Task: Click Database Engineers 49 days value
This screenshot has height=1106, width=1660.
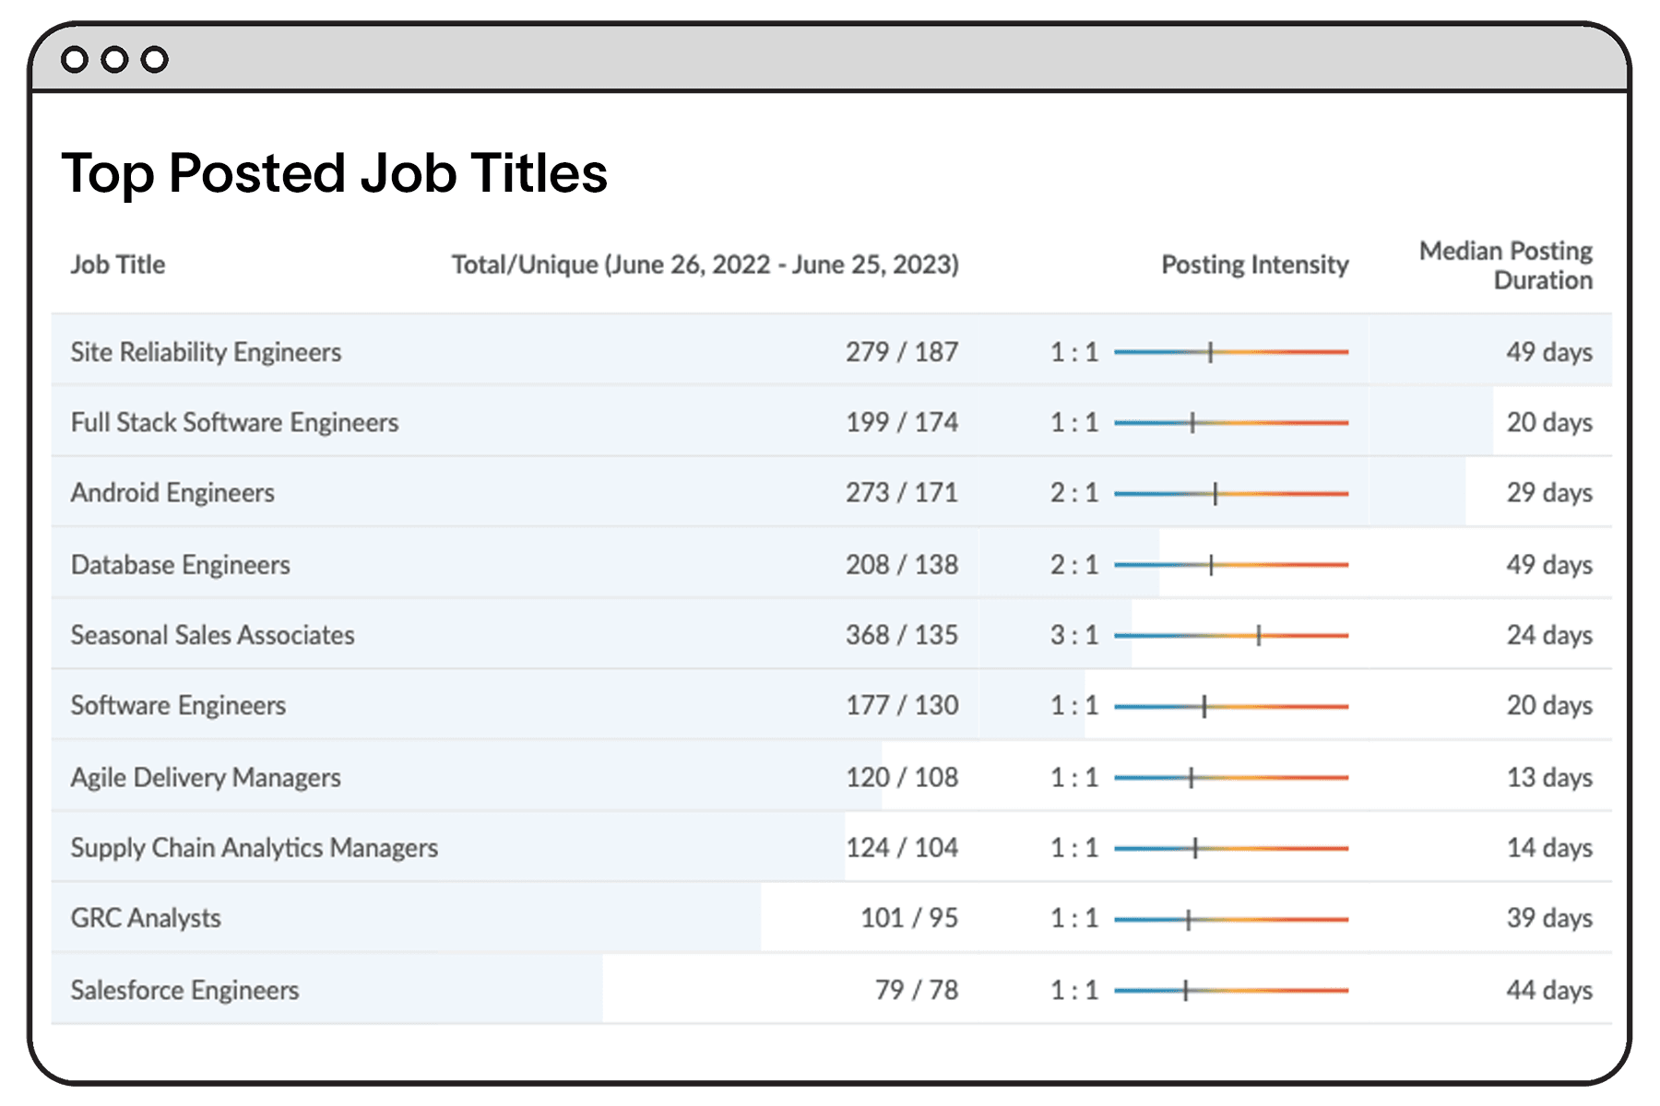Action: [1549, 564]
